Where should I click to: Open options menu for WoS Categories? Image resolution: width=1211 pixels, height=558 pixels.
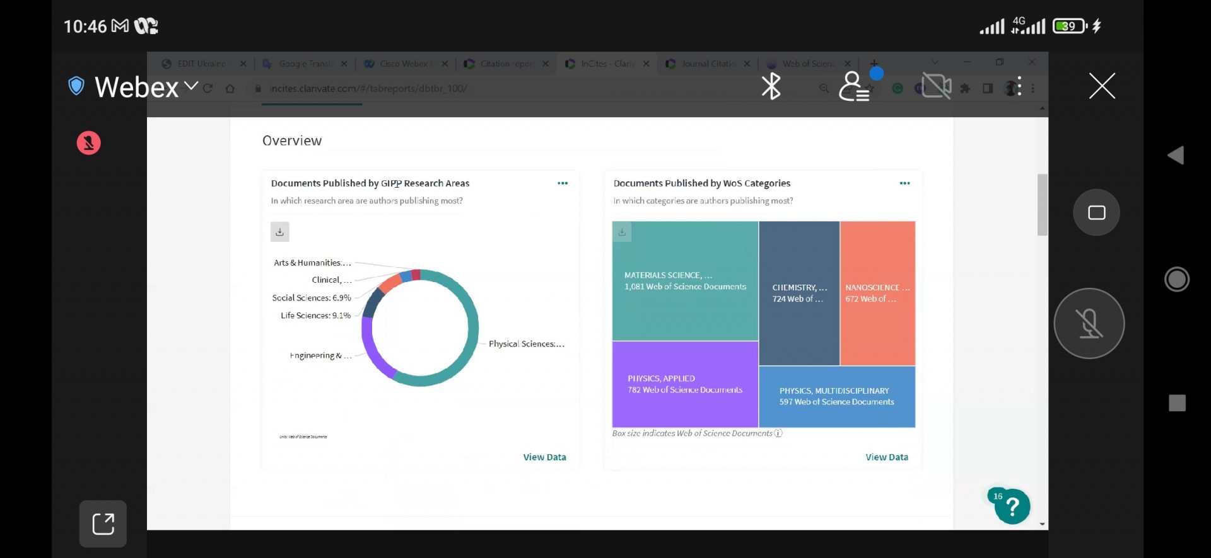click(904, 183)
